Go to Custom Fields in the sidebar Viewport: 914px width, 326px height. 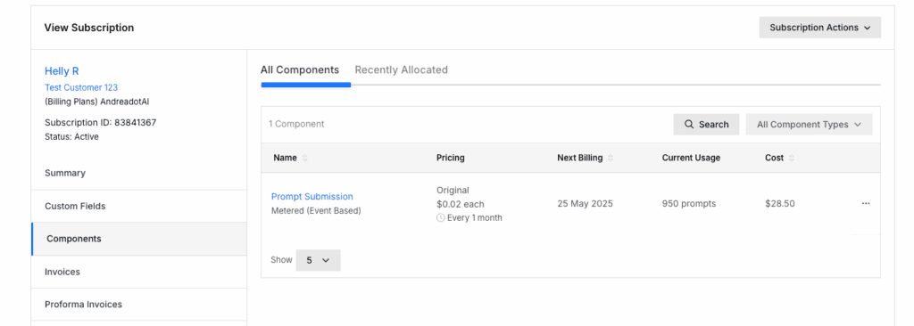[138, 206]
